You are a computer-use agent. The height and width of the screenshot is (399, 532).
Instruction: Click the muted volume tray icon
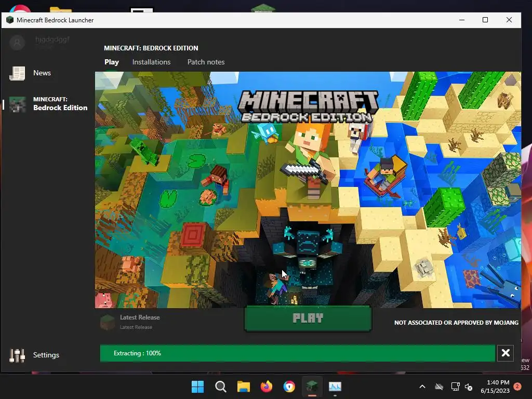coord(469,387)
